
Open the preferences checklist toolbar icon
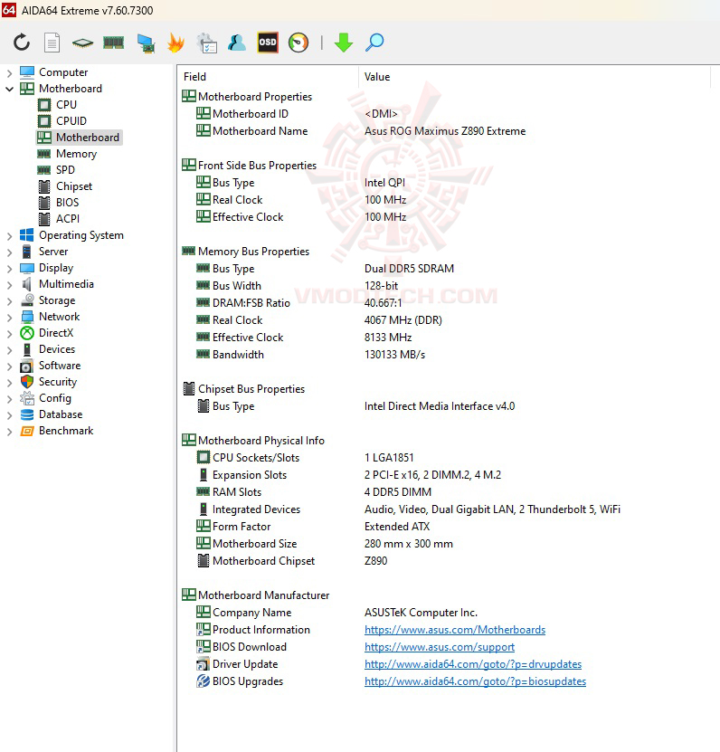[x=207, y=43]
